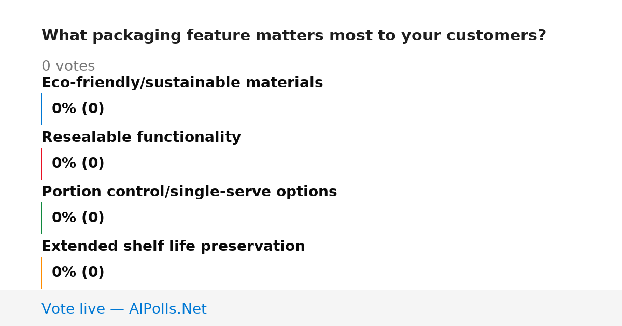Image resolution: width=622 pixels, height=326 pixels.
Task: Choose Portion control/single-serve options
Action: point(189,192)
